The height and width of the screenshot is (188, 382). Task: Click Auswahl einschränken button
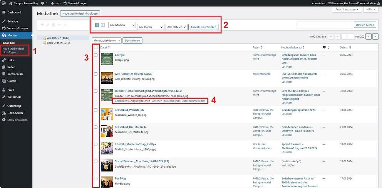pos(203,27)
